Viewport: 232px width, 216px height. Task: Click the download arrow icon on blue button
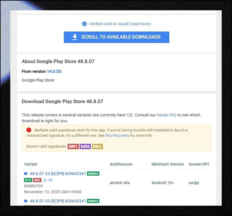coord(75,37)
